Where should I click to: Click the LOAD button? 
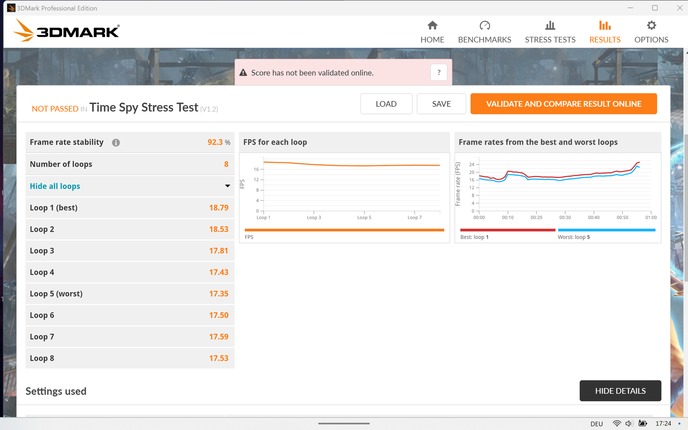(x=386, y=104)
